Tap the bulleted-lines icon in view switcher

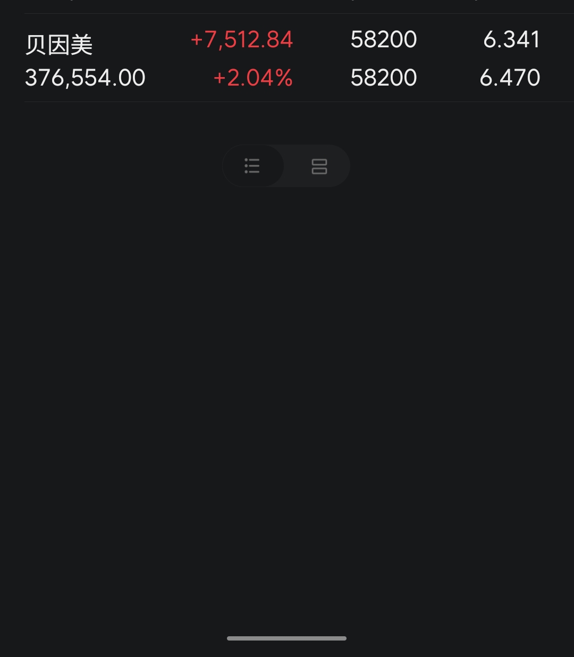coord(252,166)
